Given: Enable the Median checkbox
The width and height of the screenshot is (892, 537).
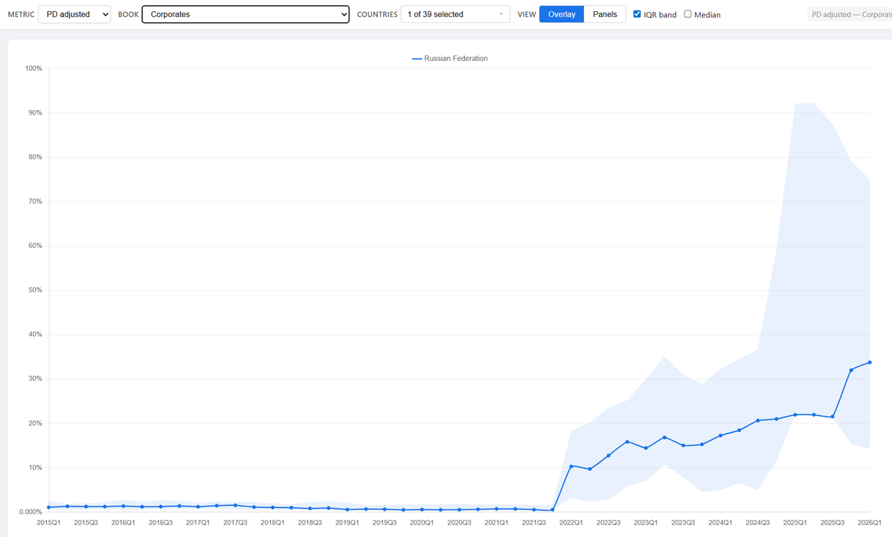Looking at the screenshot, I should point(687,14).
